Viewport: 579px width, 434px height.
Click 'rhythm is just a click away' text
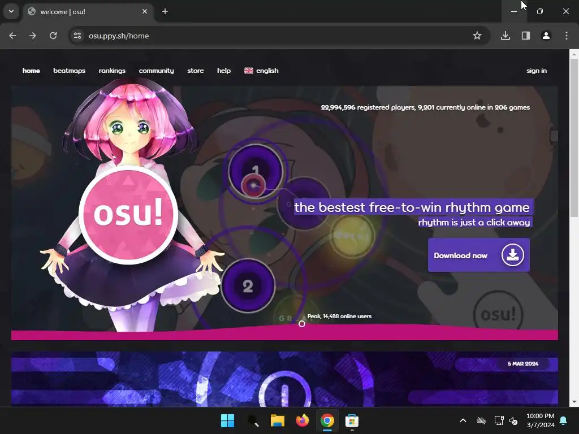click(x=474, y=222)
